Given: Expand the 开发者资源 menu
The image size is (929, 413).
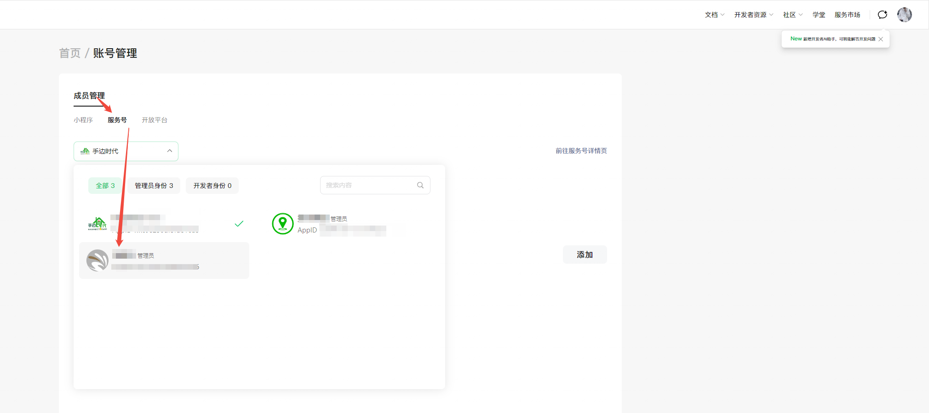Looking at the screenshot, I should [753, 15].
